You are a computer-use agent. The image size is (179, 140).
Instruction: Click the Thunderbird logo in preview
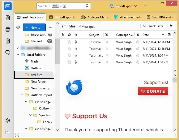pos(74,87)
